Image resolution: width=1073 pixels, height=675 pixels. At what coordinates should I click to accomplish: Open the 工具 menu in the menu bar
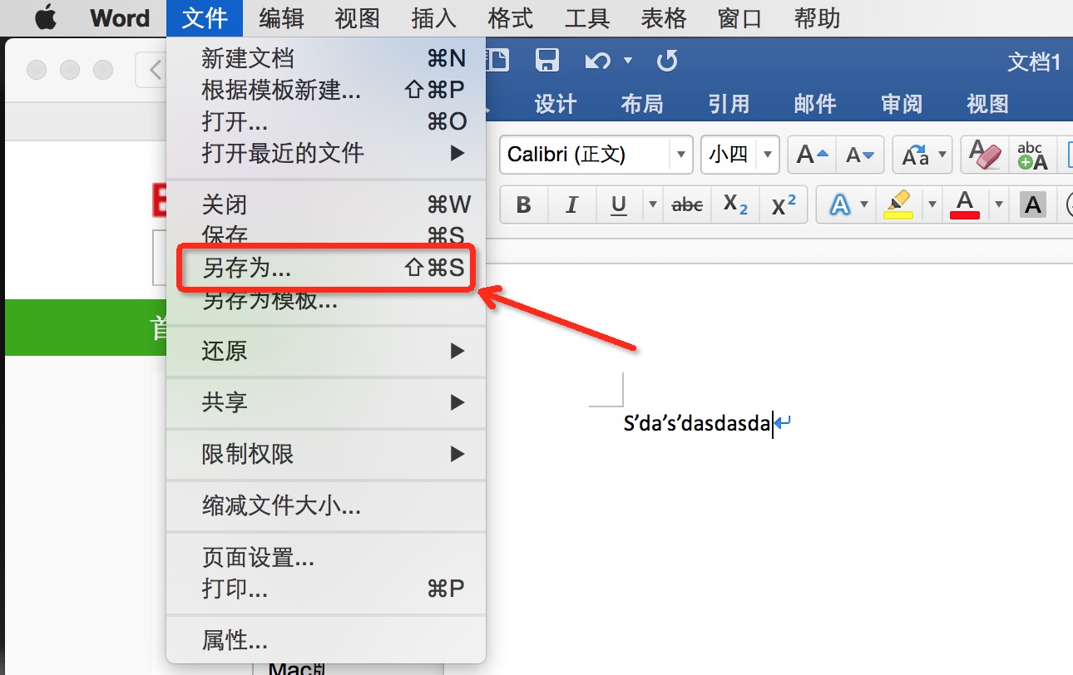pyautogui.click(x=587, y=18)
